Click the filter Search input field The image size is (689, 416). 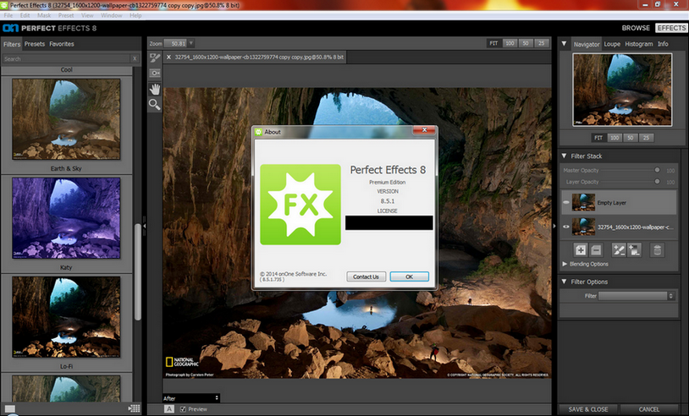[66, 59]
